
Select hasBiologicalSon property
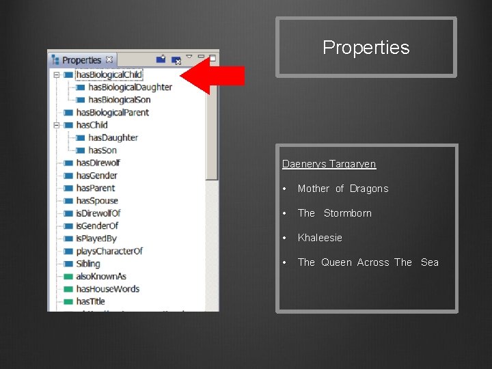(x=120, y=100)
